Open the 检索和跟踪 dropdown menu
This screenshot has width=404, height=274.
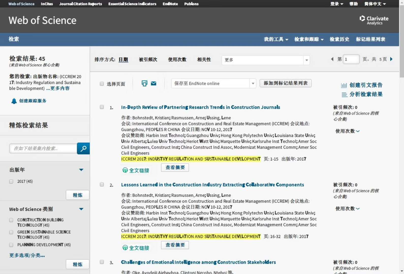coord(309,39)
